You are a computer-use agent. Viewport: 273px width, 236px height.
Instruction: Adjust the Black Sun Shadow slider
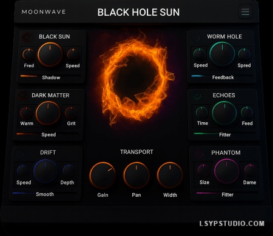click(50, 76)
